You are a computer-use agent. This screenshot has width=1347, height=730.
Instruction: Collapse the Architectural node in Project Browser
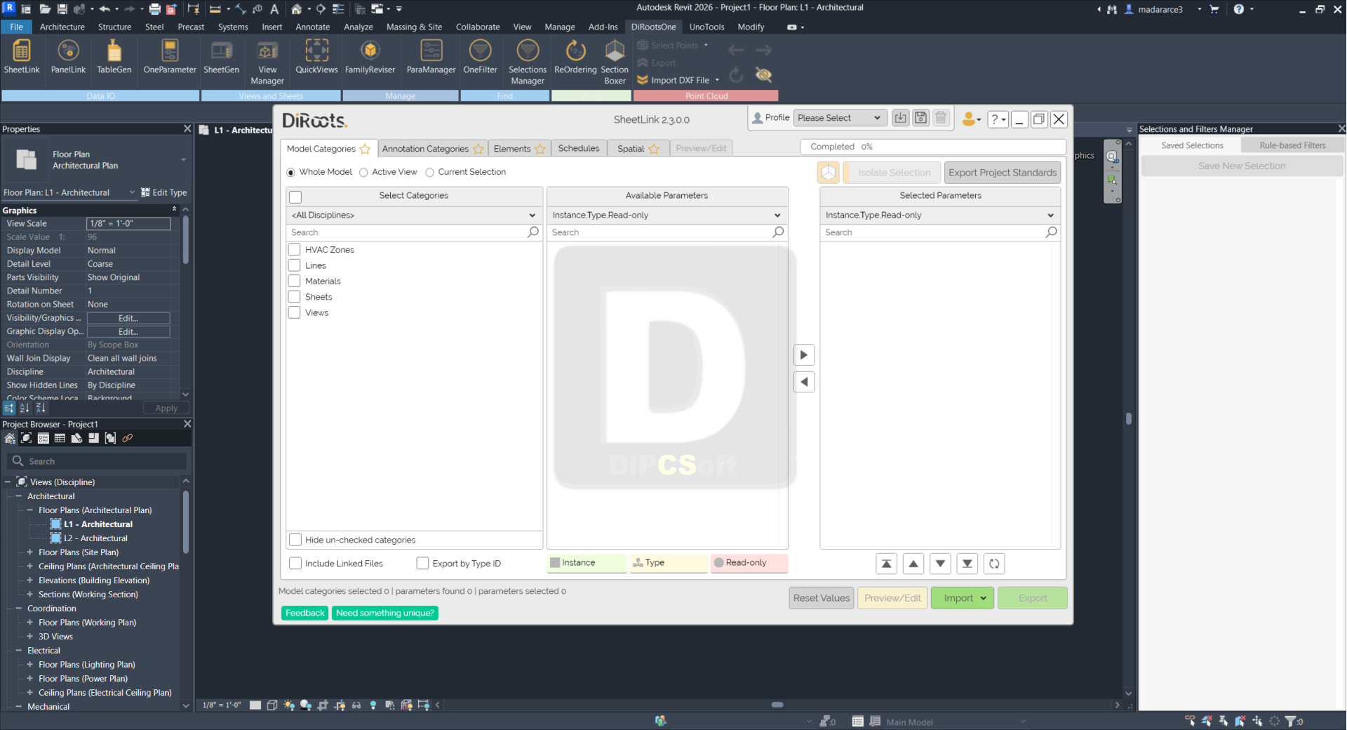[x=18, y=496]
